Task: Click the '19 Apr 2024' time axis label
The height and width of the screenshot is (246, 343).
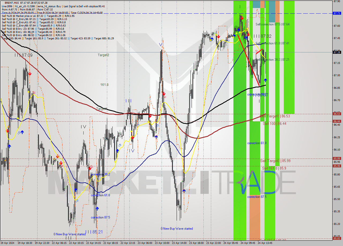Action: click(x=8, y=243)
